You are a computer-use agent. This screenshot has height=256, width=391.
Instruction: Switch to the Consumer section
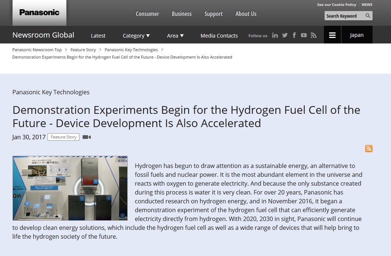[147, 14]
